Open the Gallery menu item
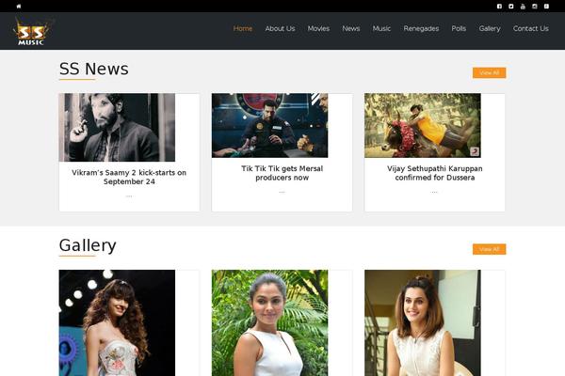Screen dimensions: 565x376 tap(490, 28)
